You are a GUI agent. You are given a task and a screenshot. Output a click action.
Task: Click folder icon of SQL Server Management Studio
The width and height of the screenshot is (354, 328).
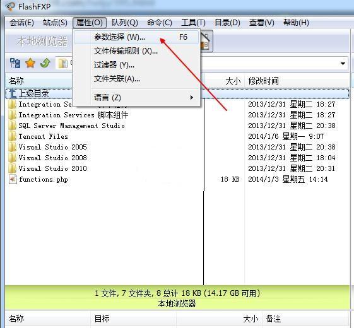point(13,126)
